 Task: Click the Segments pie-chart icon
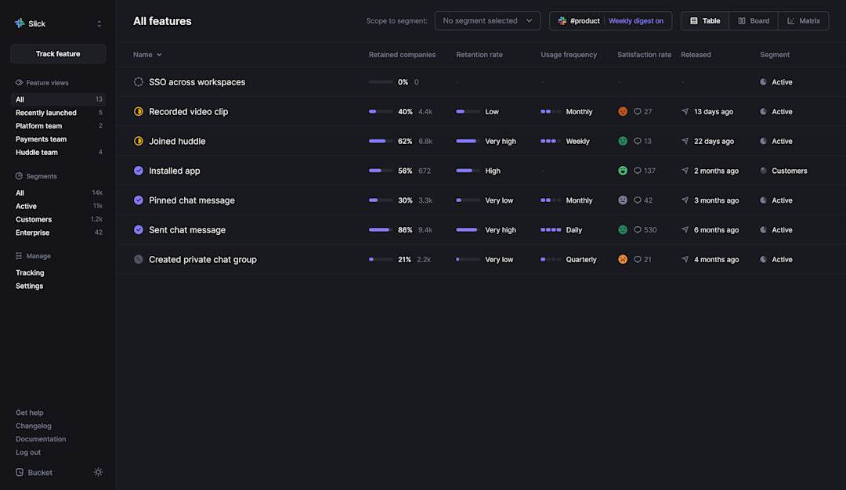coord(17,176)
